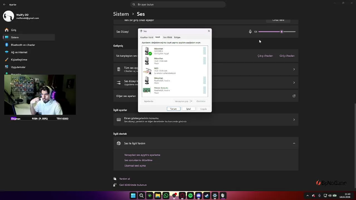Open Varsayılan ses aygıtını ayarlama link
The height and width of the screenshot is (200, 356).
click(142, 155)
